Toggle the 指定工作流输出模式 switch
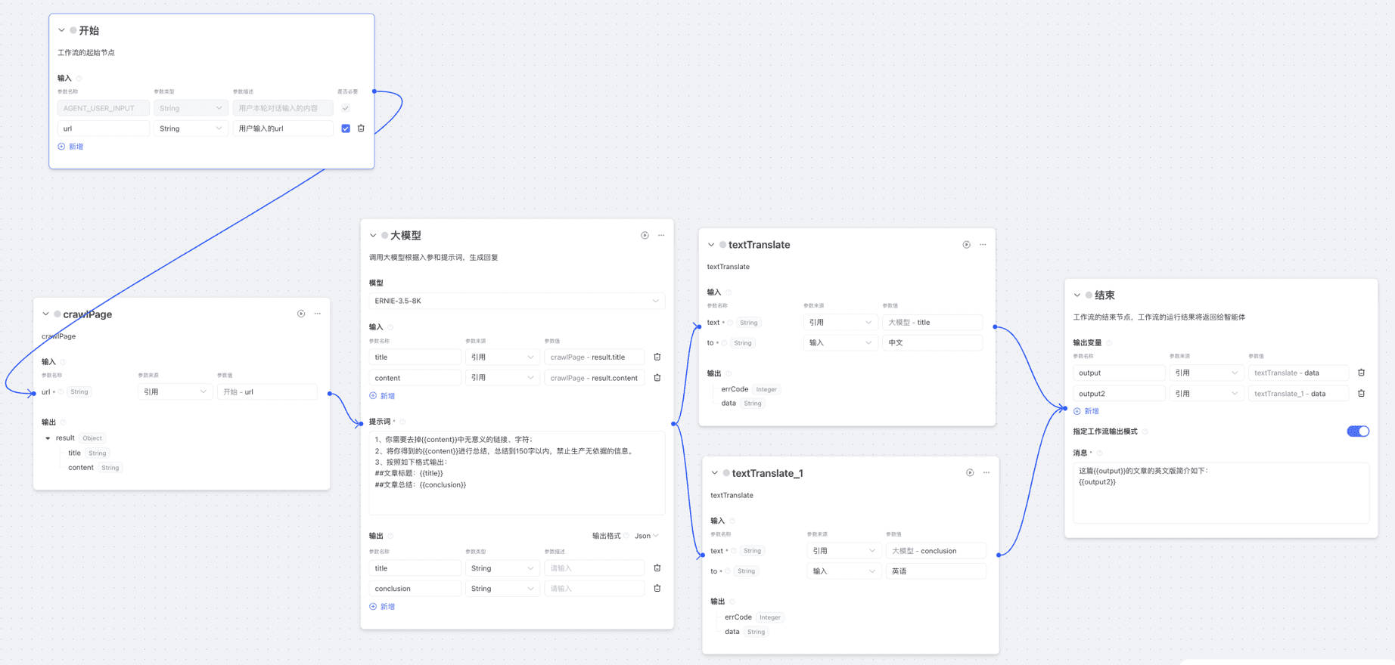This screenshot has height=665, width=1395. tap(1358, 431)
